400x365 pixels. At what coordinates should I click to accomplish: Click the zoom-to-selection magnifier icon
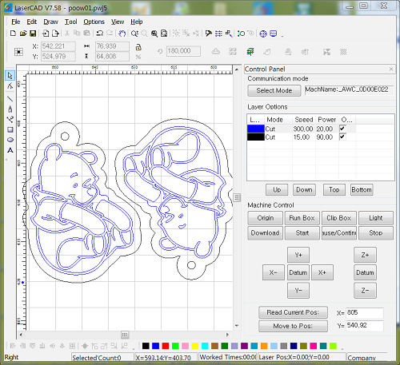pyautogui.click(x=154, y=34)
